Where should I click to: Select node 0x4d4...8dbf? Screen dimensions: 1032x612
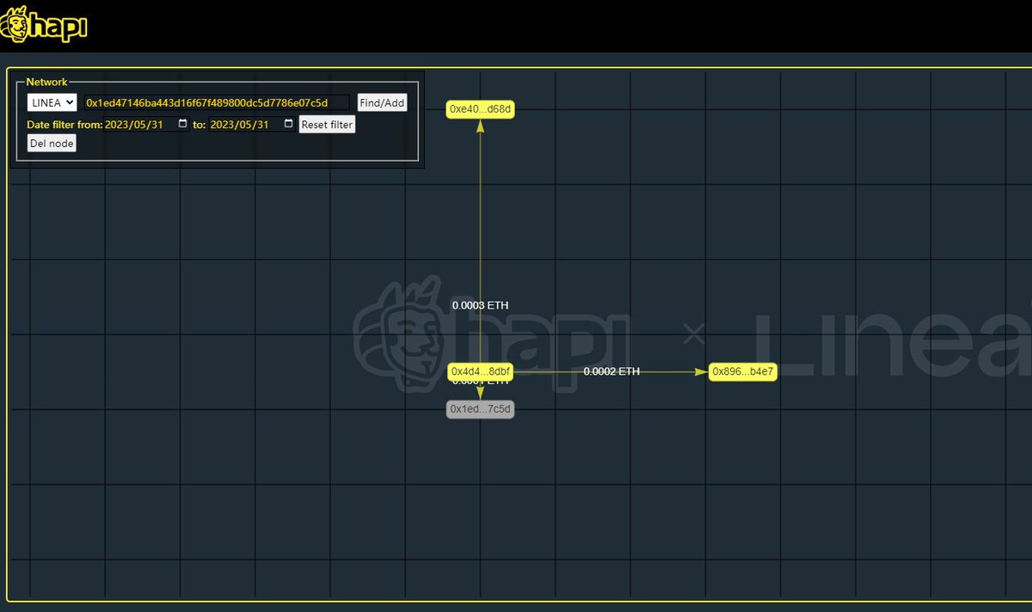[x=481, y=372]
